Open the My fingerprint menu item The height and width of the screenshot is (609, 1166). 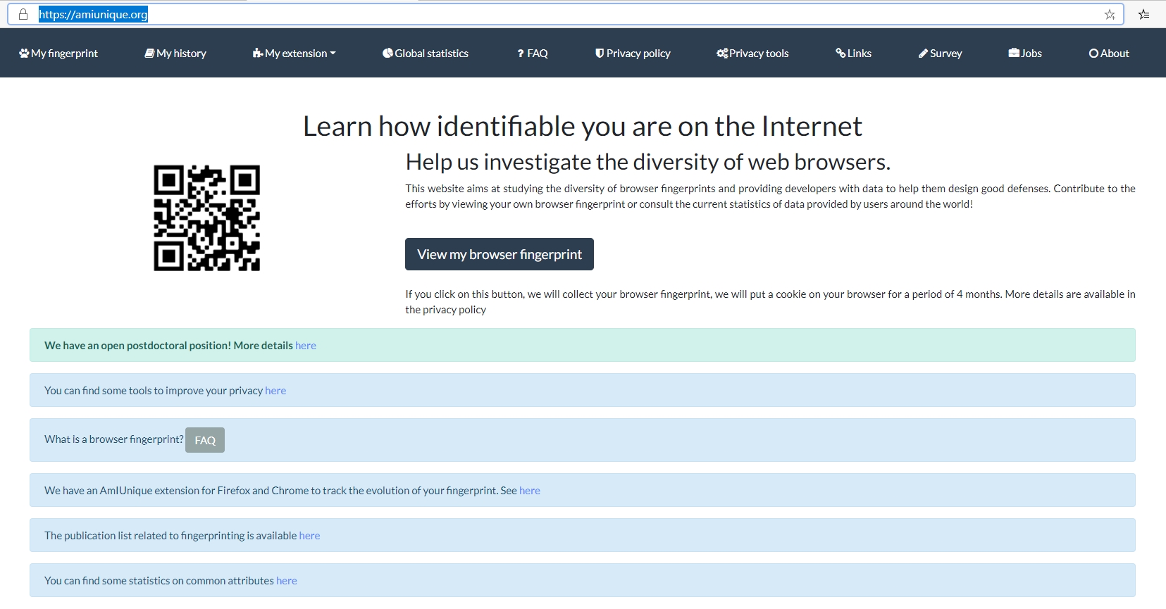click(58, 54)
